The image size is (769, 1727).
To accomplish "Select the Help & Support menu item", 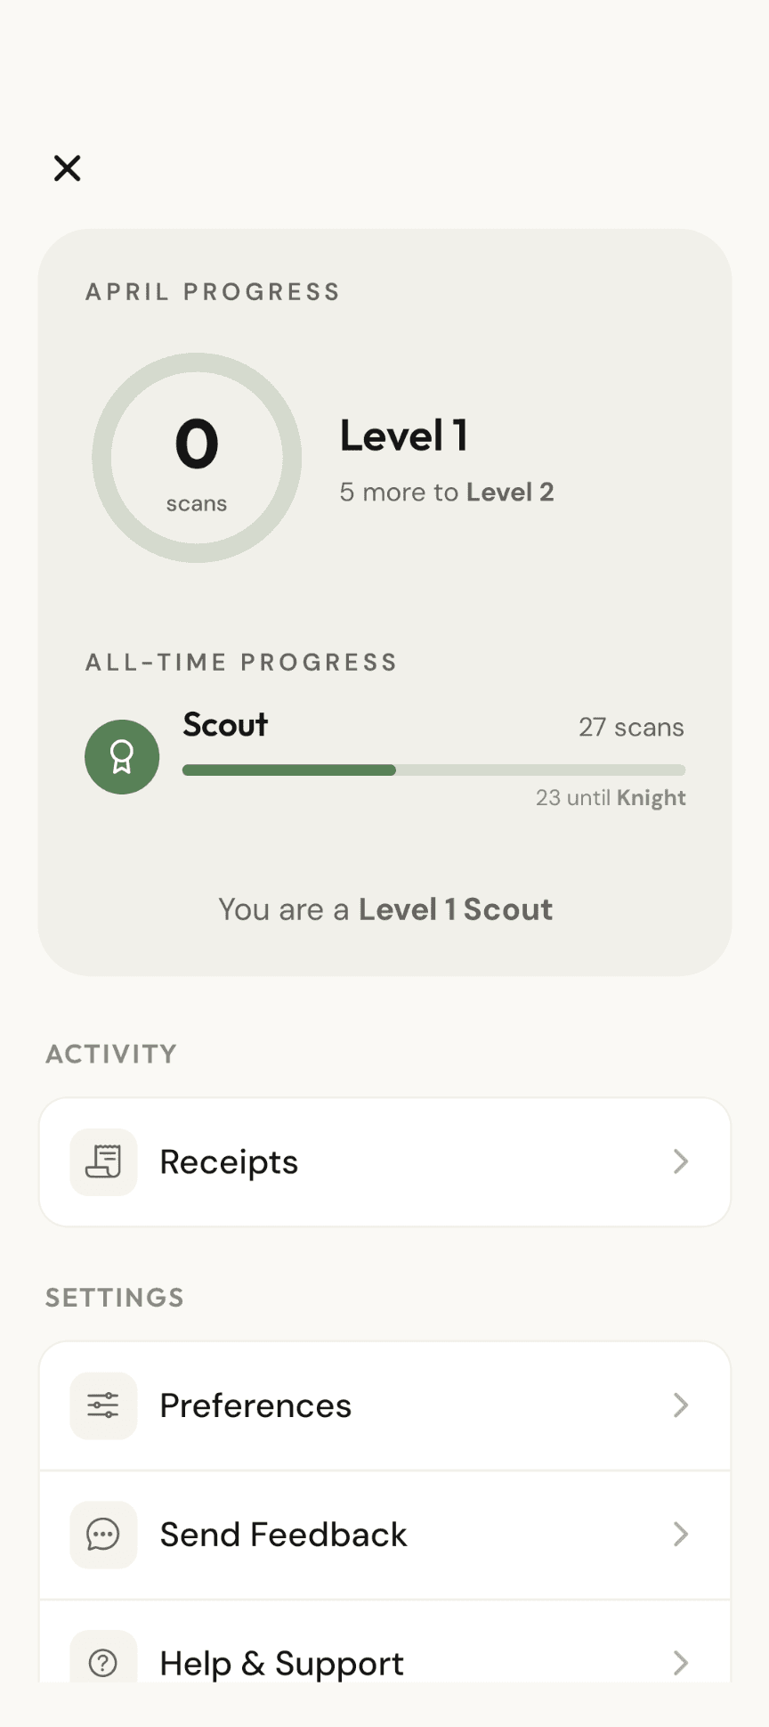I will click(x=281, y=1662).
